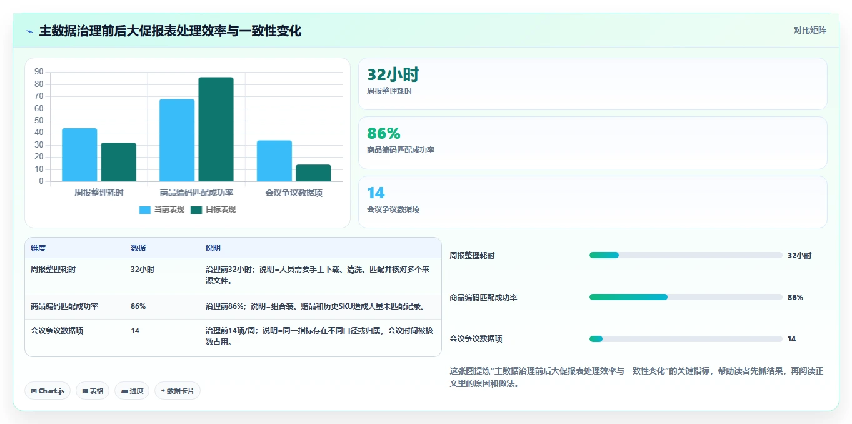Click the 商品编码匹配成功率 progress row label

(x=483, y=297)
